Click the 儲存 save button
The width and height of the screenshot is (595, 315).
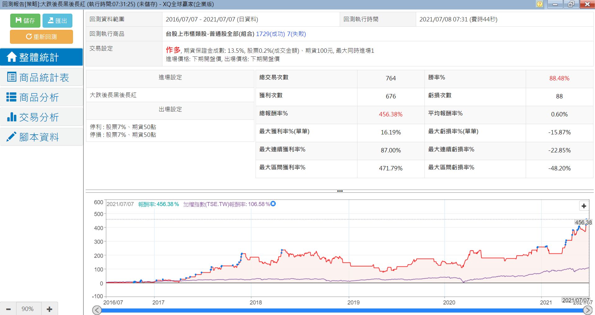(x=25, y=20)
